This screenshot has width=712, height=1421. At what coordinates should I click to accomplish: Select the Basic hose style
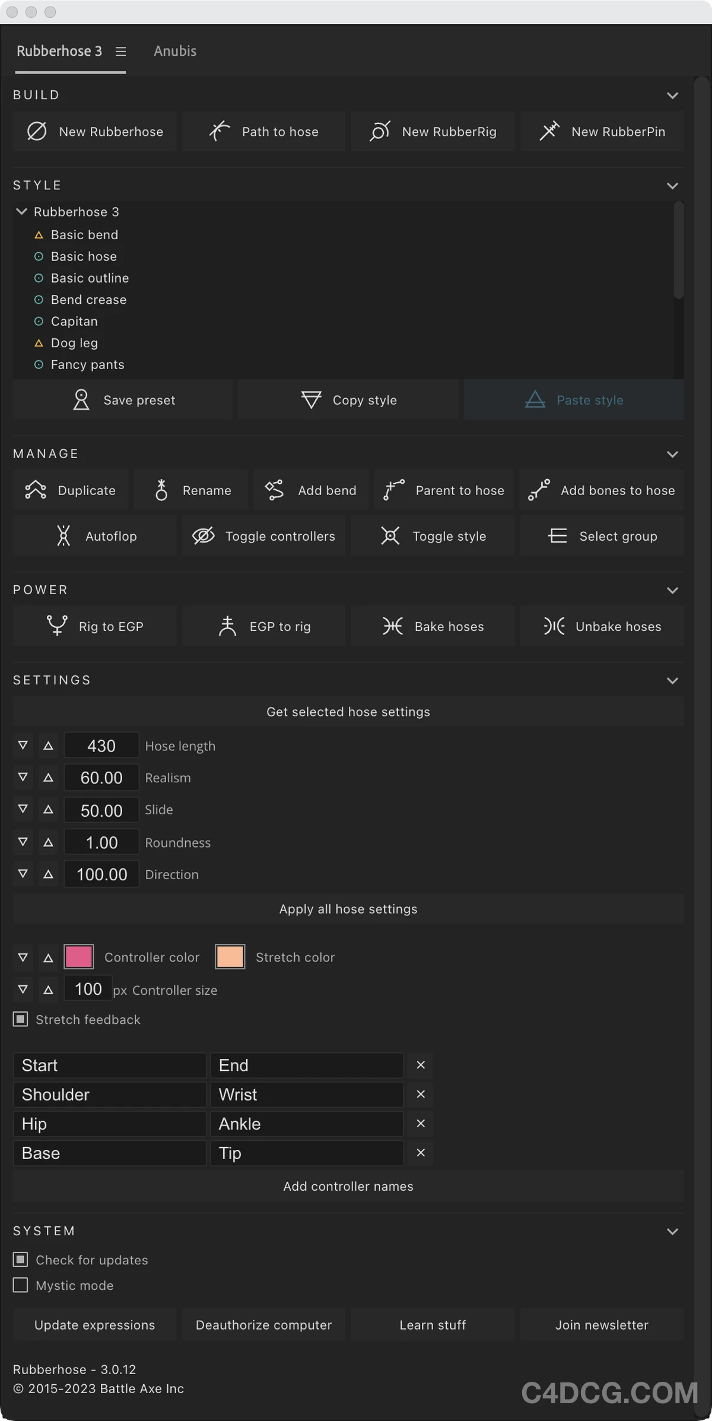pos(84,256)
